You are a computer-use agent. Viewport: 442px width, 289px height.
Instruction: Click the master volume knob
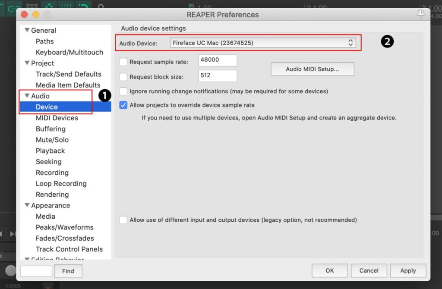(x=11, y=271)
